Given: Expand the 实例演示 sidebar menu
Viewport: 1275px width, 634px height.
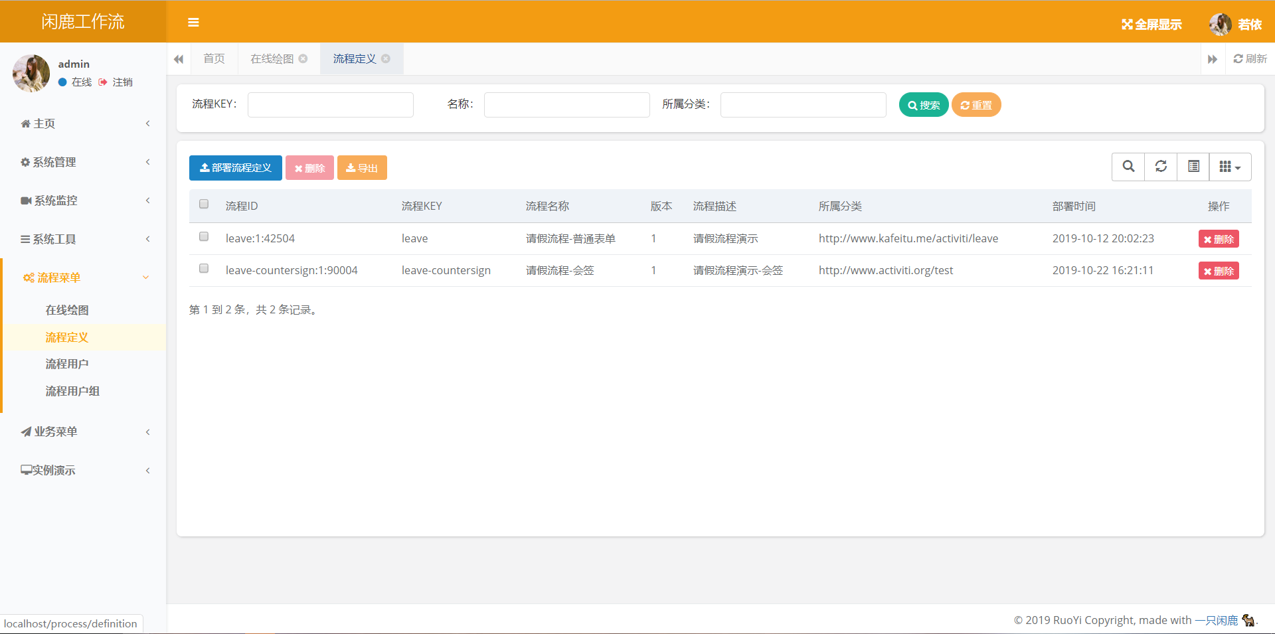Looking at the screenshot, I should point(83,470).
